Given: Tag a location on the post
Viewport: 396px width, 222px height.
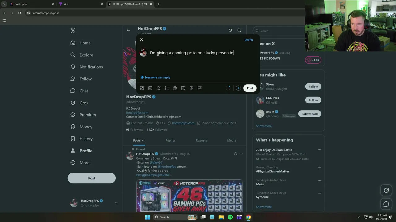Looking at the screenshot, I should (191, 88).
